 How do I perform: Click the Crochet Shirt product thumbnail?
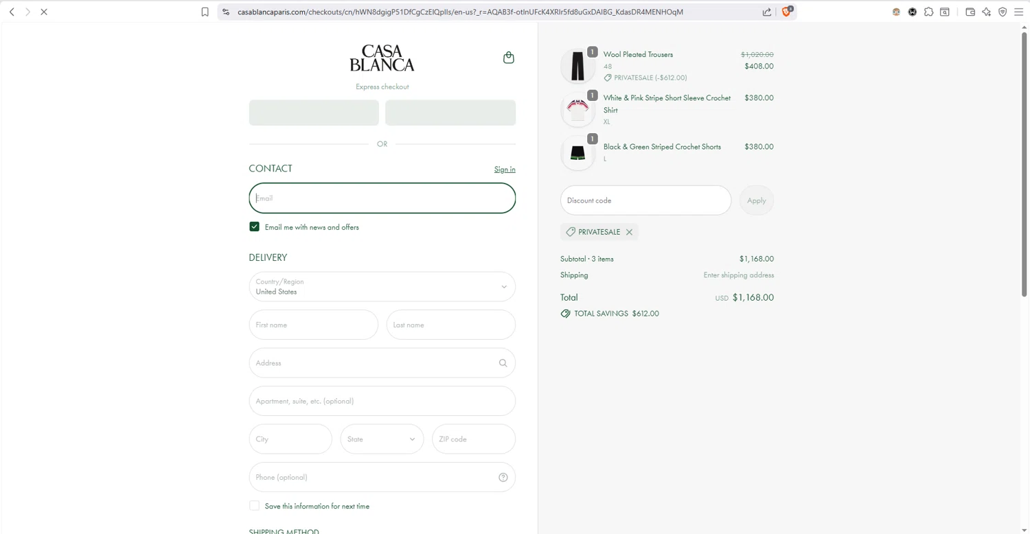[578, 110]
